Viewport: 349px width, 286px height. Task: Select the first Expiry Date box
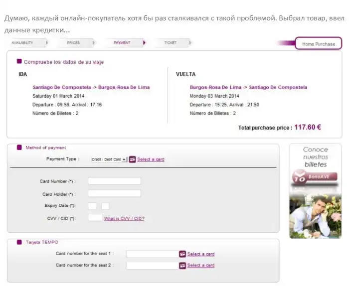click(x=92, y=206)
